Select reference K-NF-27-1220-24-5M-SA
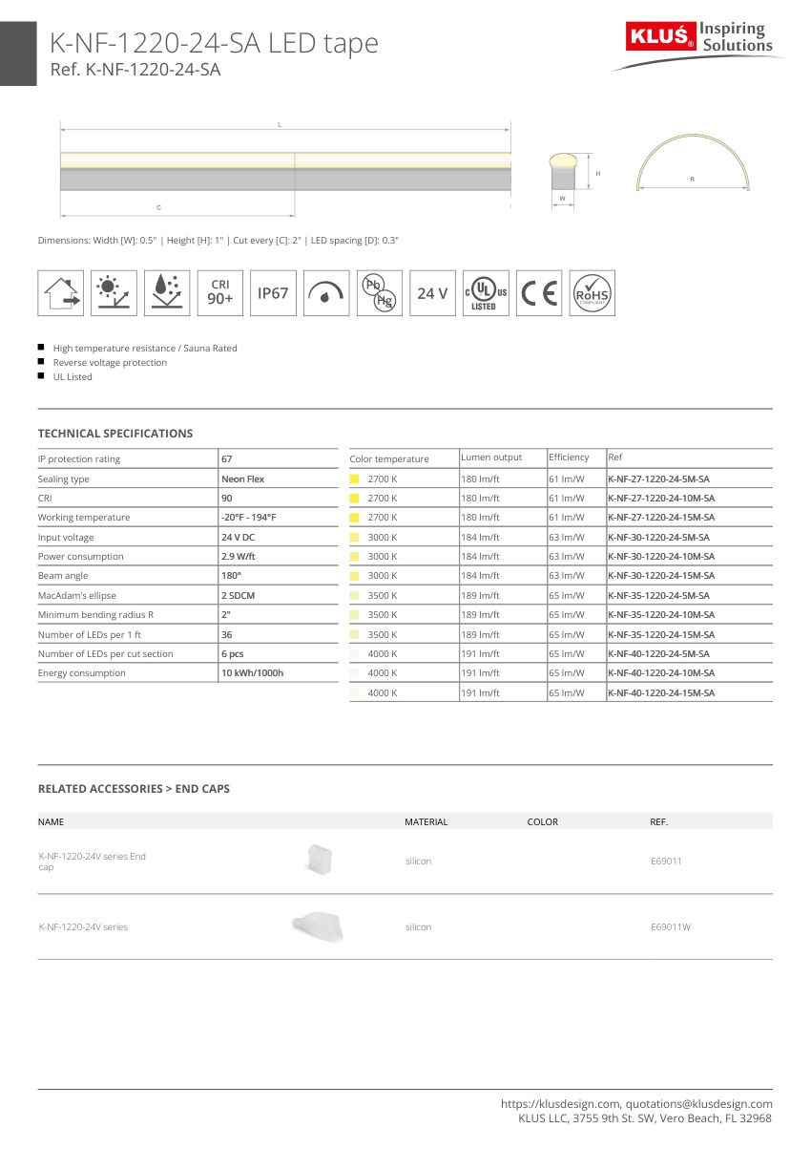This screenshot has height=1149, width=811. pos(658,479)
